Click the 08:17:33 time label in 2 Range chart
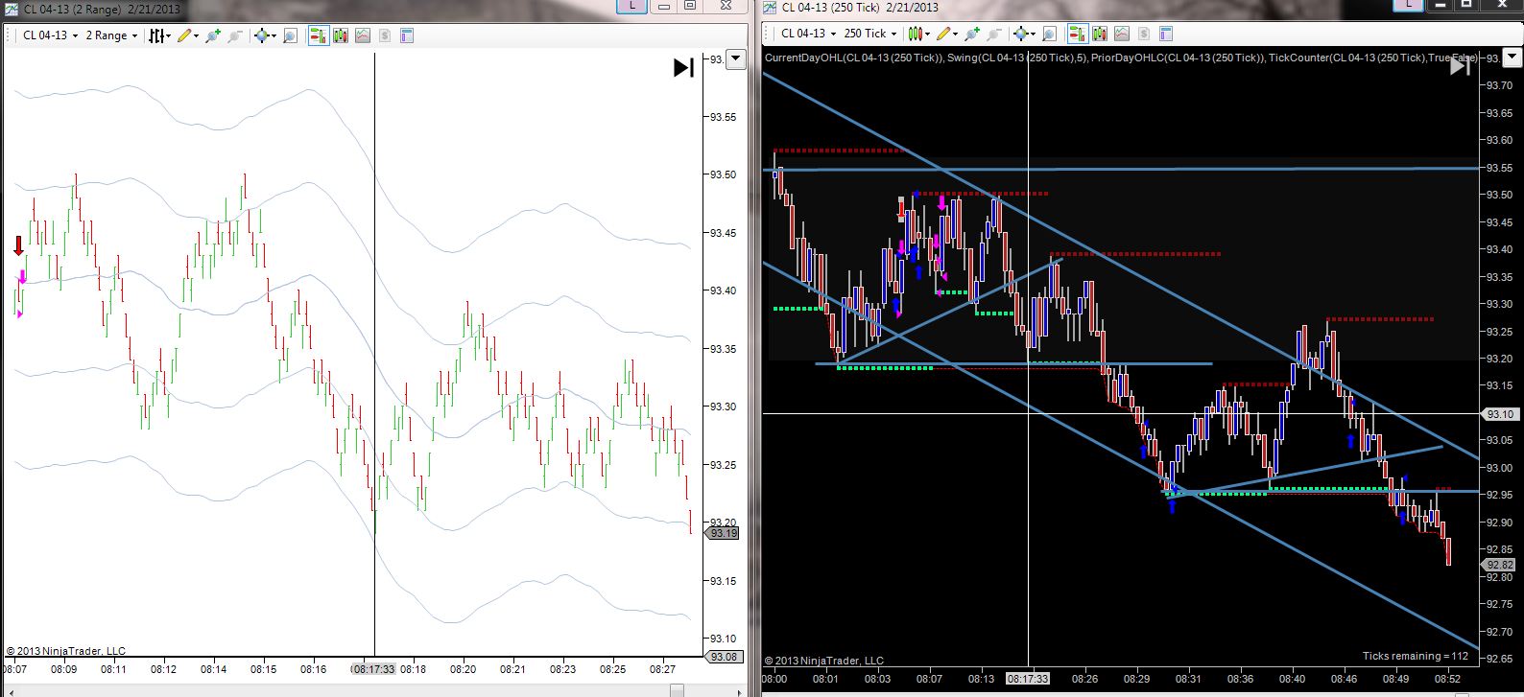The width and height of the screenshot is (1524, 697). tap(373, 669)
